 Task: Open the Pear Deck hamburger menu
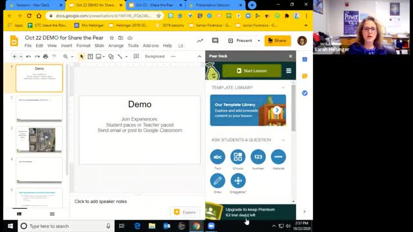pos(288,71)
